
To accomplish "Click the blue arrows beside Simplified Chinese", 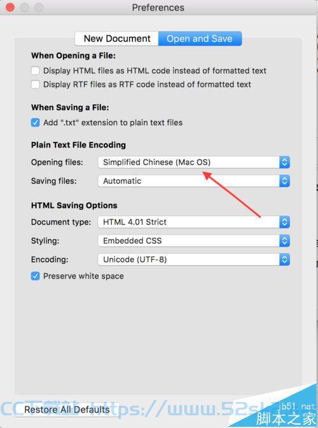I will pyautogui.click(x=284, y=162).
